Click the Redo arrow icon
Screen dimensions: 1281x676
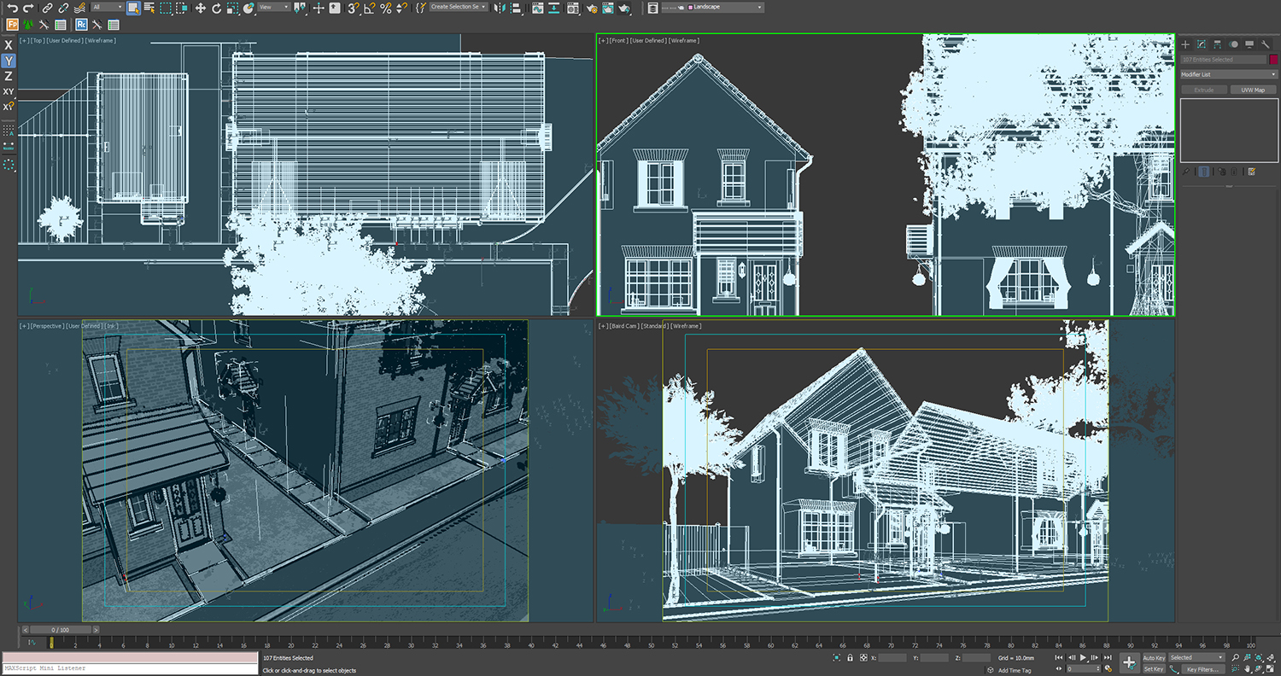coord(28,8)
